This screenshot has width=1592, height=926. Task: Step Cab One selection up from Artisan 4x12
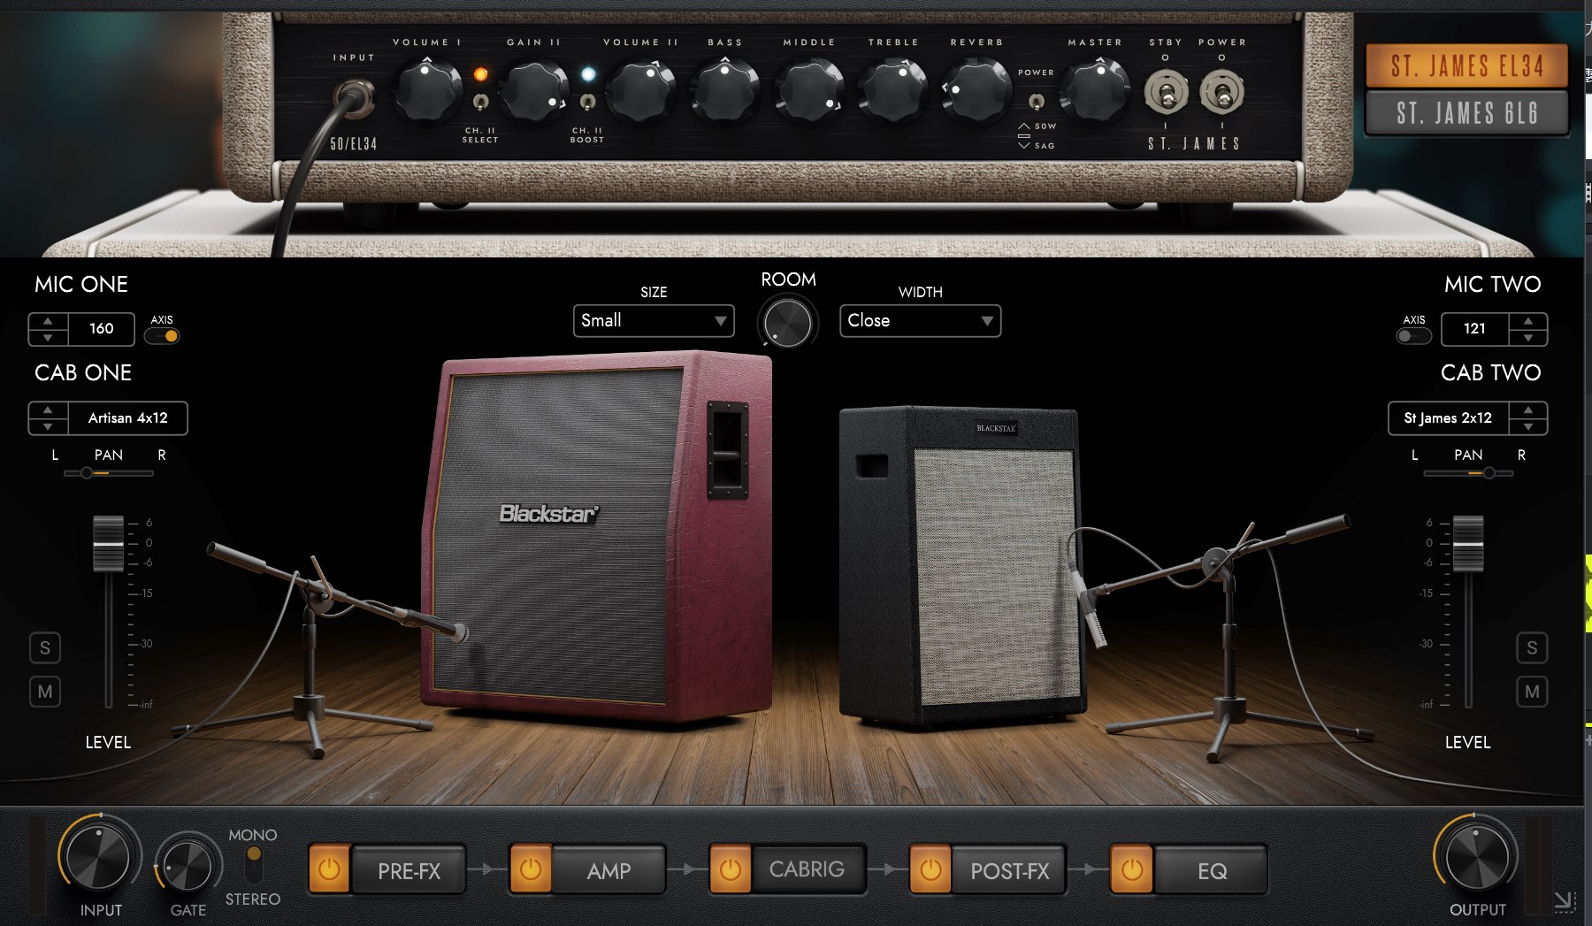(x=48, y=410)
